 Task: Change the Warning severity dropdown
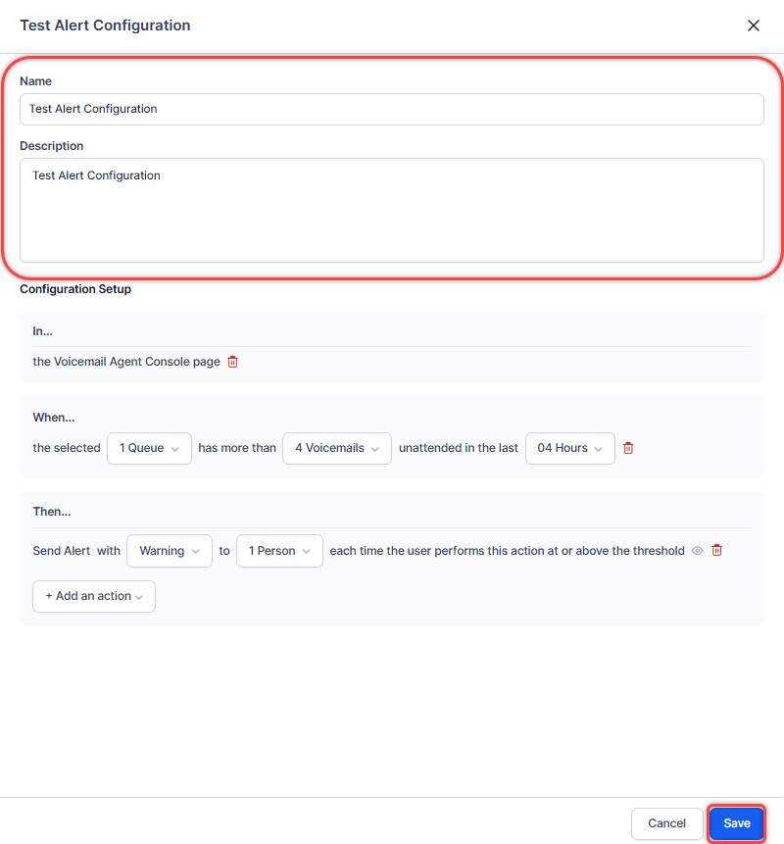(x=169, y=551)
